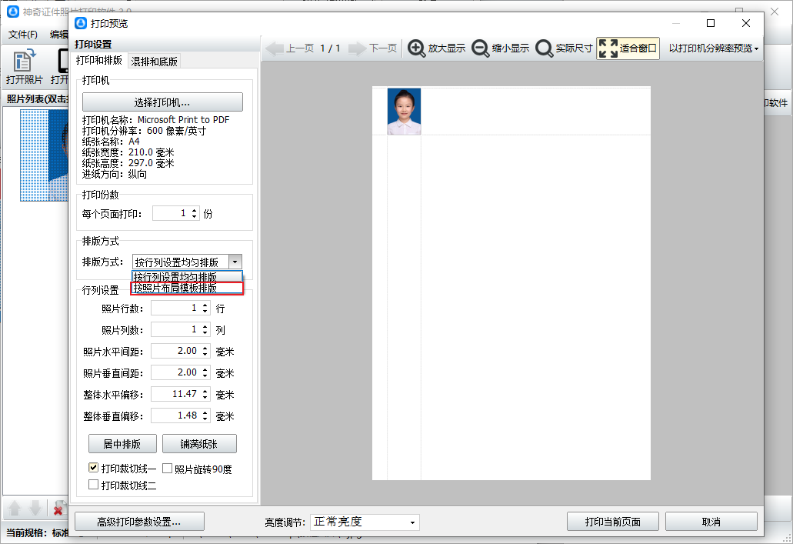Click the open photo toolbar icon
Viewport: 793px width, 544px height.
[x=25, y=61]
